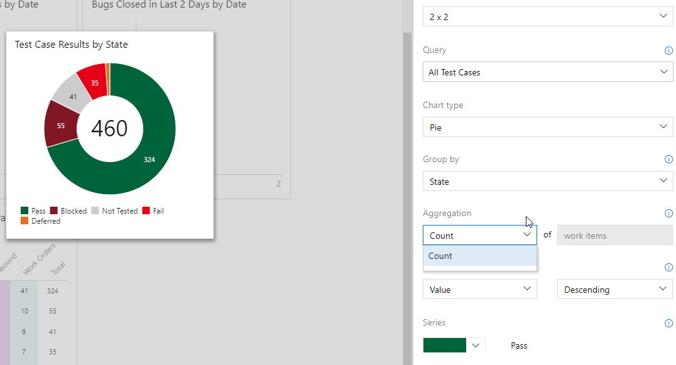The image size is (676, 365).
Task: Click the Group by info icon
Action: (669, 160)
